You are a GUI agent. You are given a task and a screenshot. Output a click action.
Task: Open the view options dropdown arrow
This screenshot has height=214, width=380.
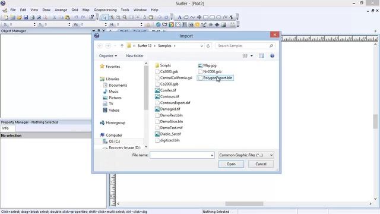point(252,56)
